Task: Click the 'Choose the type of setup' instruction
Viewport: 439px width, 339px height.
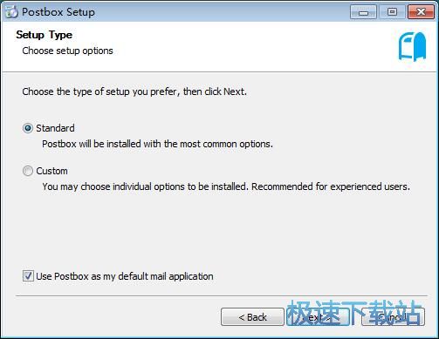Action: coord(134,92)
